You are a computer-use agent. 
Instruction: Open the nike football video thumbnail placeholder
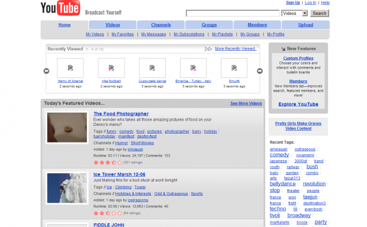coord(111,68)
